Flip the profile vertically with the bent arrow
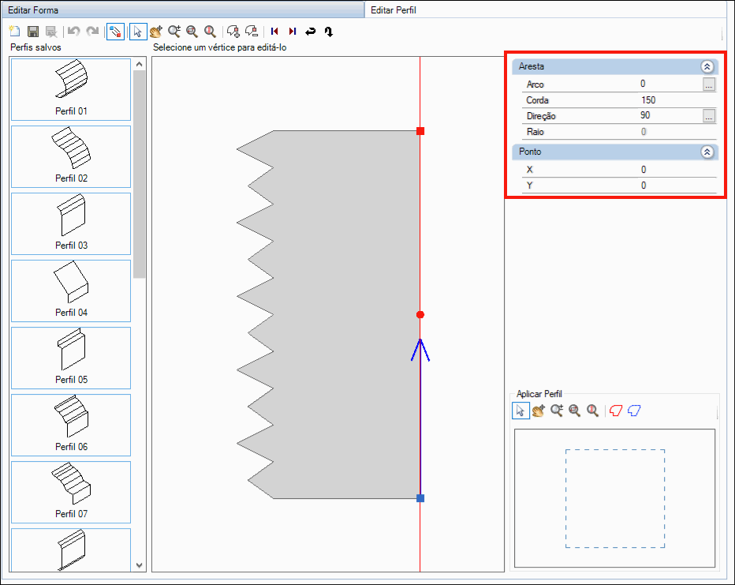The height and width of the screenshot is (585, 735). coord(329,32)
